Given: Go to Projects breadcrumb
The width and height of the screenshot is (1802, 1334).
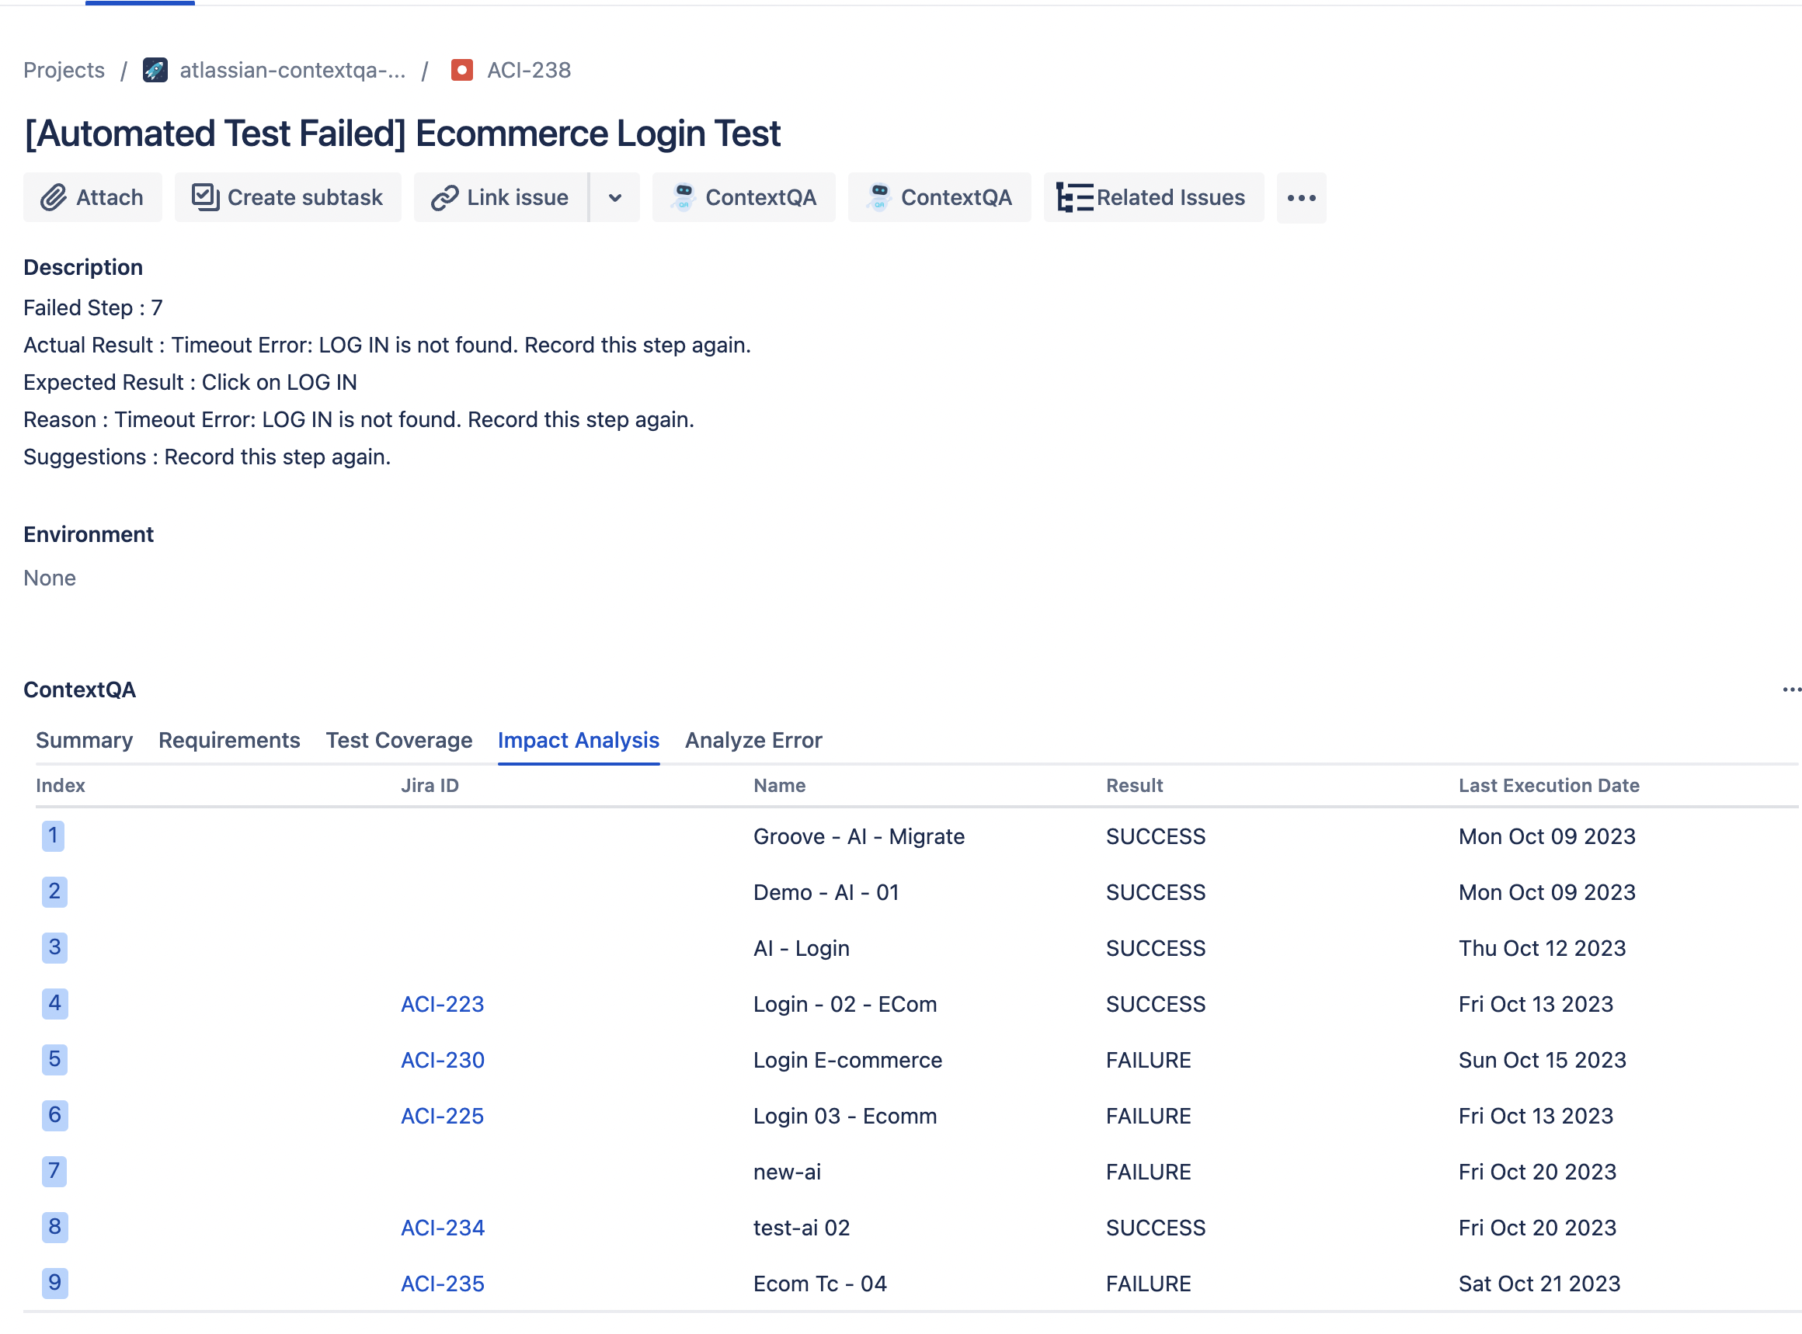Looking at the screenshot, I should tap(64, 70).
